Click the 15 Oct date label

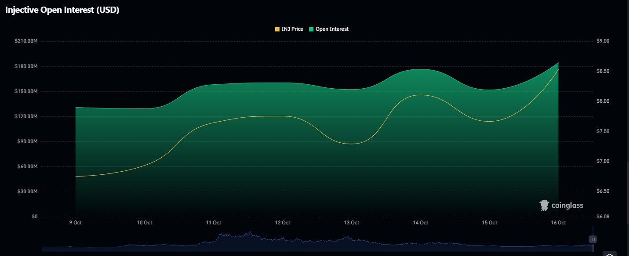490,223
